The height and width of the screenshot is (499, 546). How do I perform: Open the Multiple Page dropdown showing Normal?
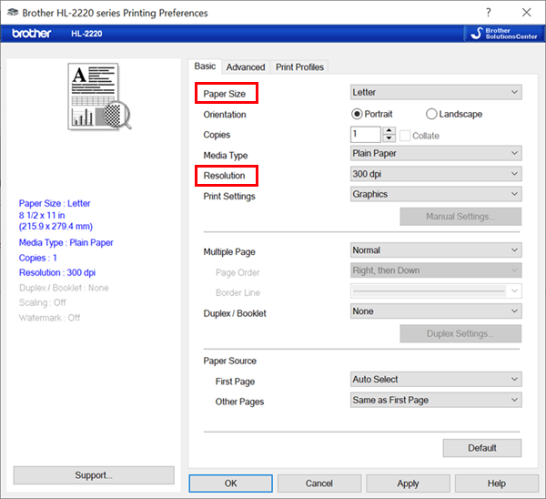[x=436, y=250]
